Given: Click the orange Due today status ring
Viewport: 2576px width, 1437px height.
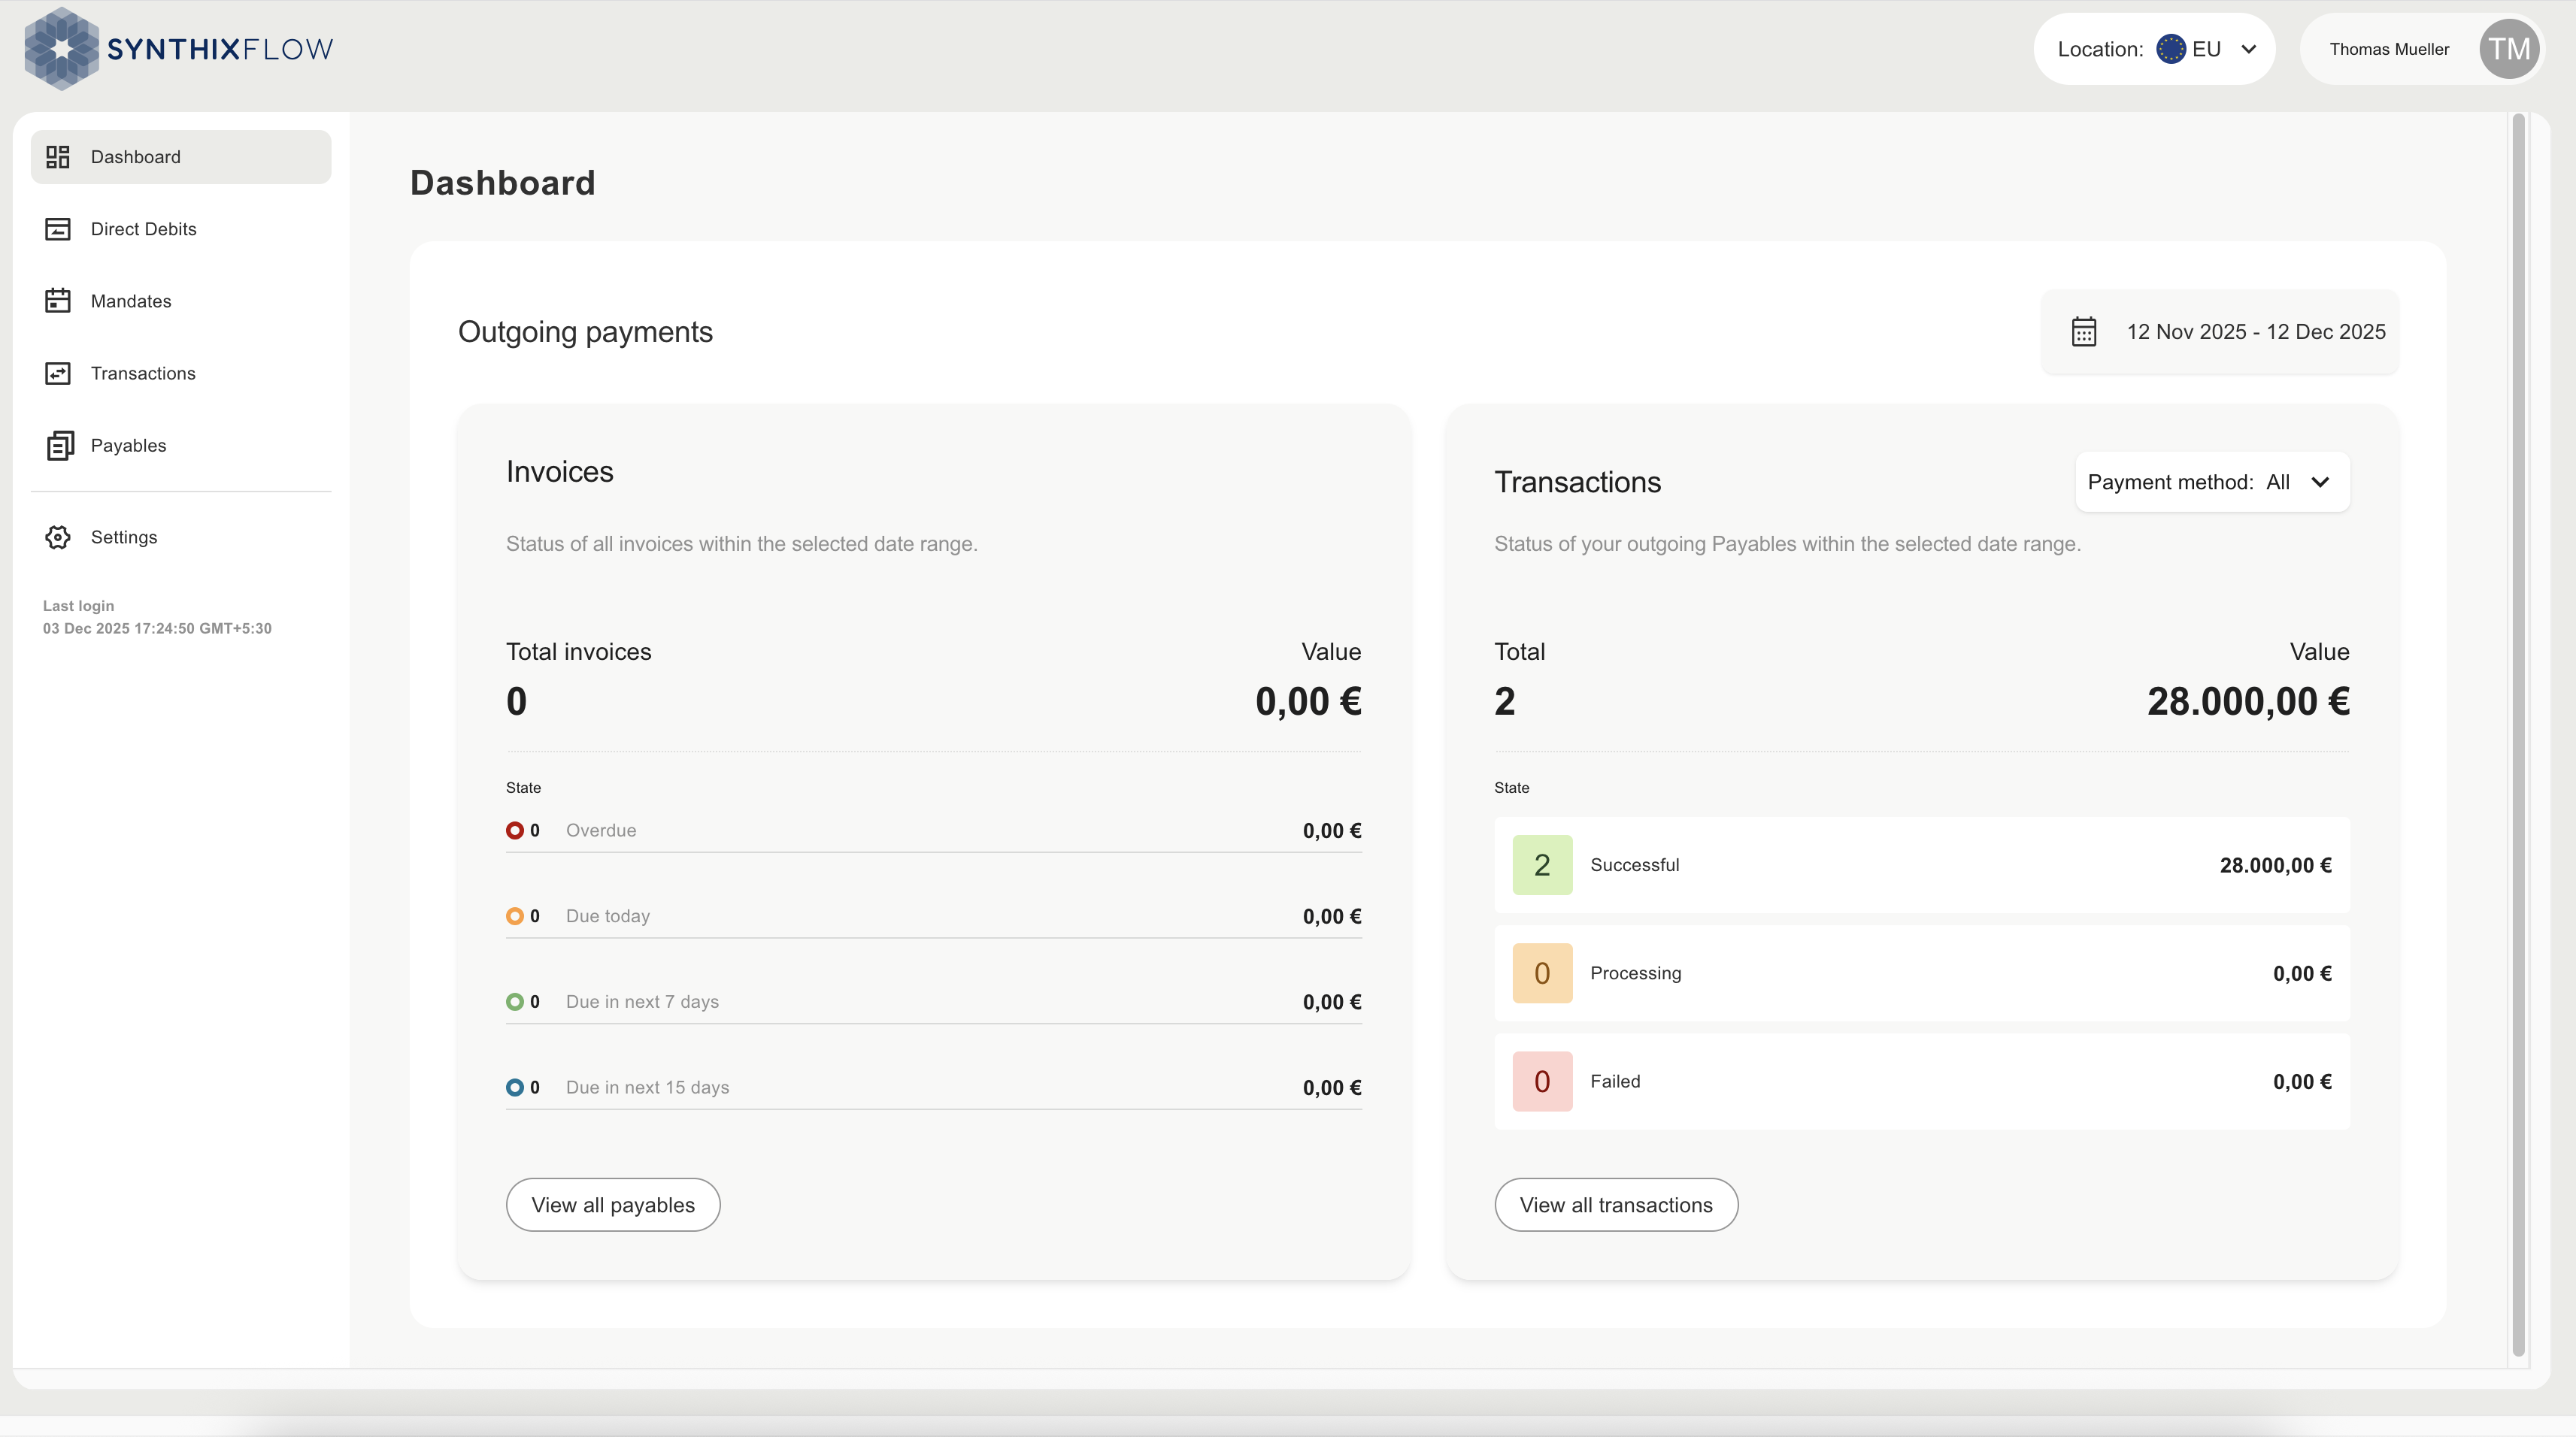Looking at the screenshot, I should tap(515, 916).
